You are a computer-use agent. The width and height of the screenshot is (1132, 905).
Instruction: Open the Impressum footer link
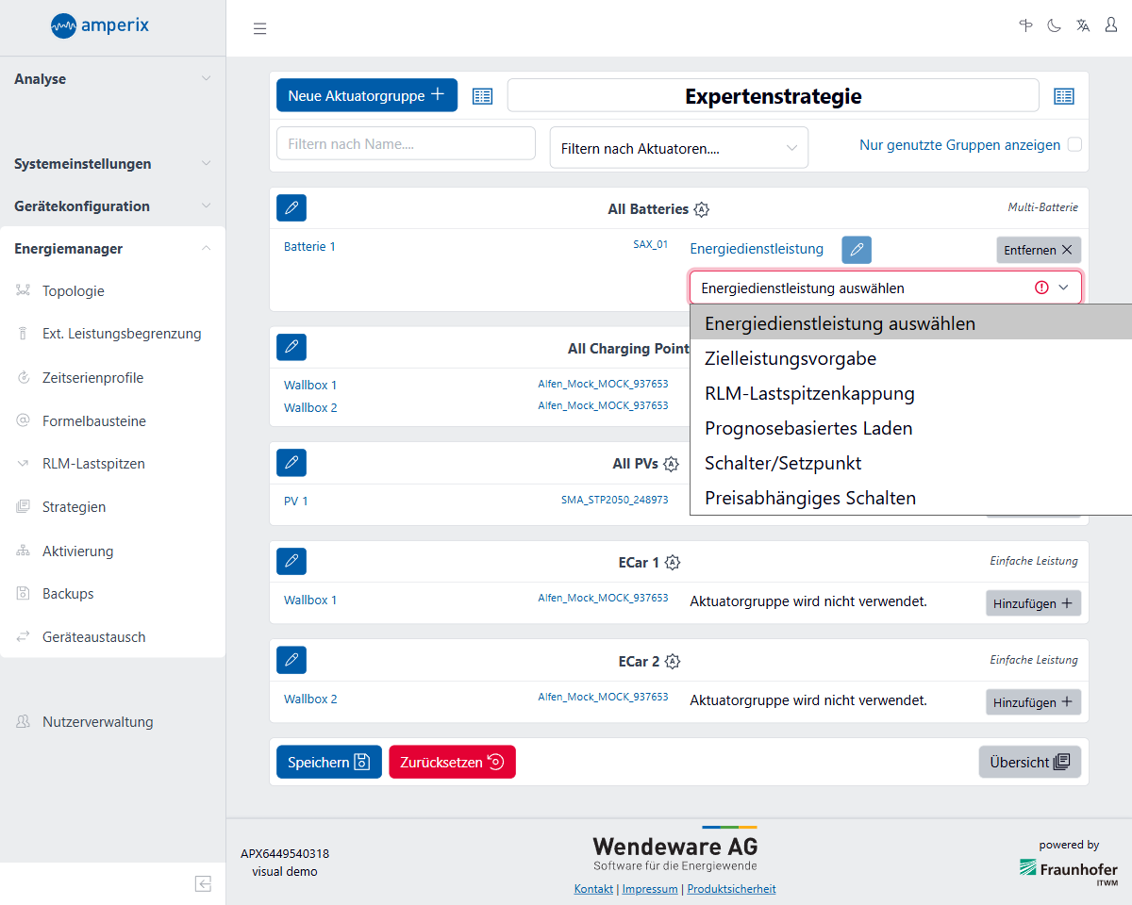650,889
